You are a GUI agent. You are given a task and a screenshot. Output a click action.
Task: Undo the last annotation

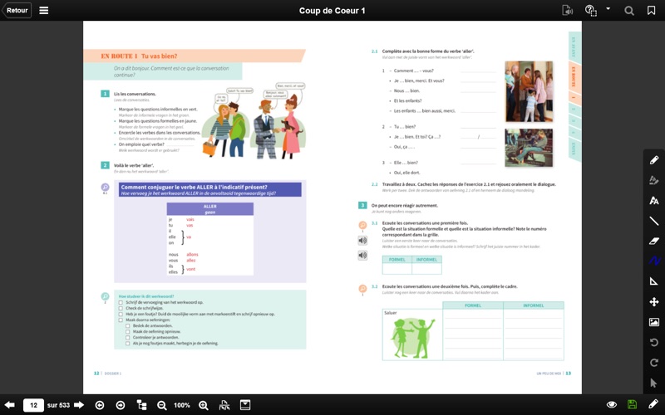tap(654, 342)
